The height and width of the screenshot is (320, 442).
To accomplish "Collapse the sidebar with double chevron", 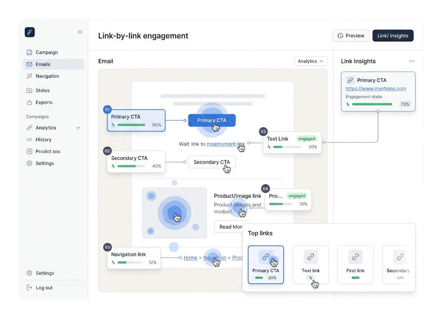I will [x=80, y=32].
